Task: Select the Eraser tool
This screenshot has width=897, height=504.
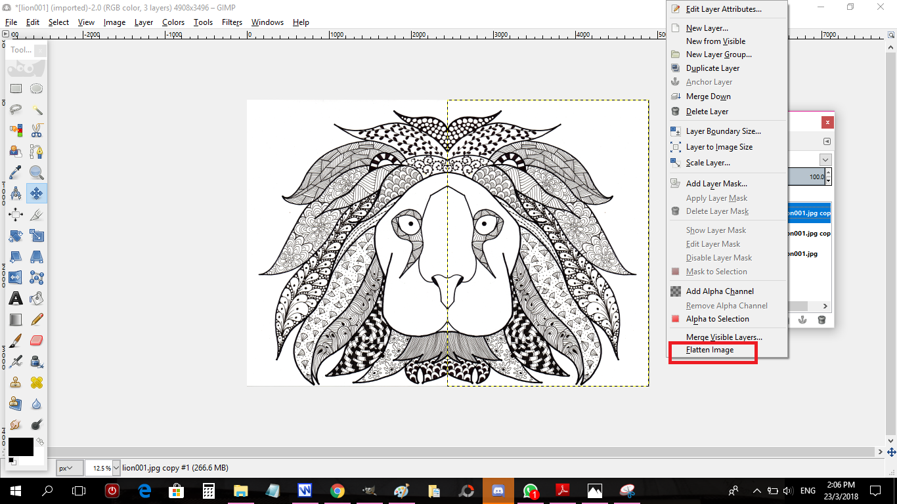Action: 37,341
